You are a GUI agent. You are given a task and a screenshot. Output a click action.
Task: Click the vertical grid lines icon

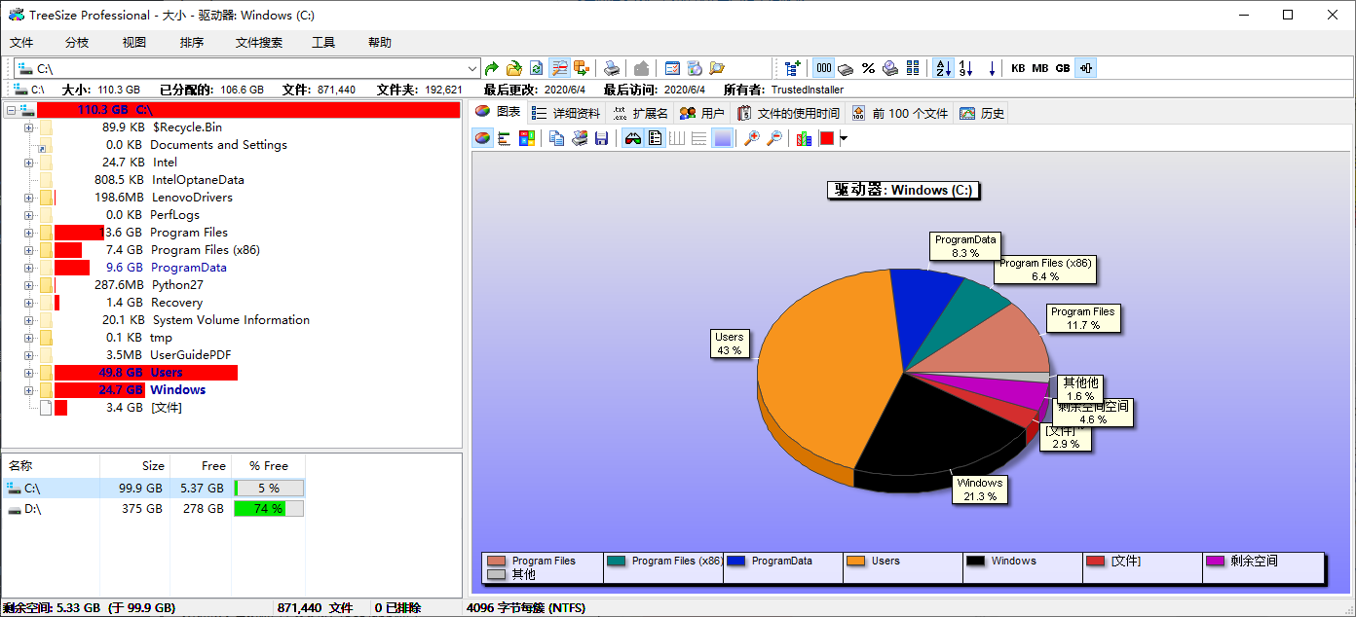click(x=677, y=138)
